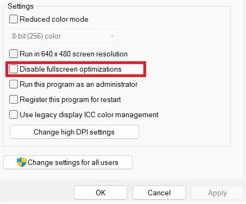Image resolution: width=246 pixels, height=204 pixels.
Task: Check the Disable fullscreen optimizations box
Action: tap(14, 69)
